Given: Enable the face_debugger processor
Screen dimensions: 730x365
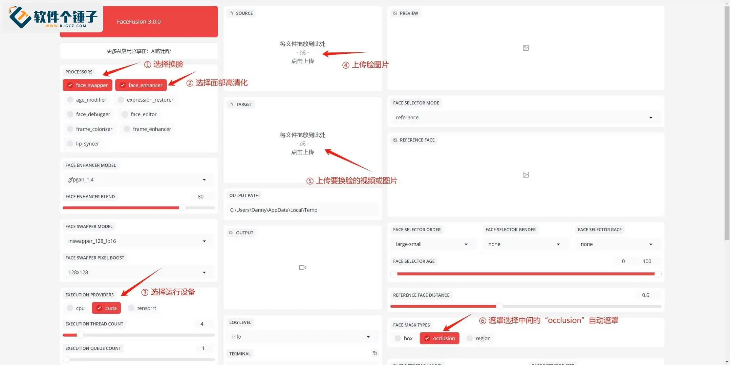Looking at the screenshot, I should pos(88,114).
